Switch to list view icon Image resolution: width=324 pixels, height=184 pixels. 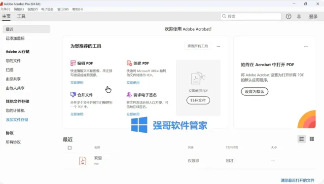(301, 139)
